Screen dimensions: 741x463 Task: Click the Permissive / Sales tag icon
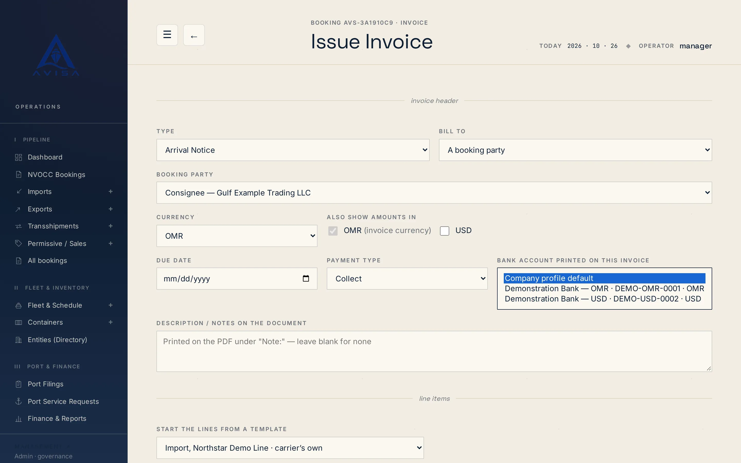coord(18,243)
